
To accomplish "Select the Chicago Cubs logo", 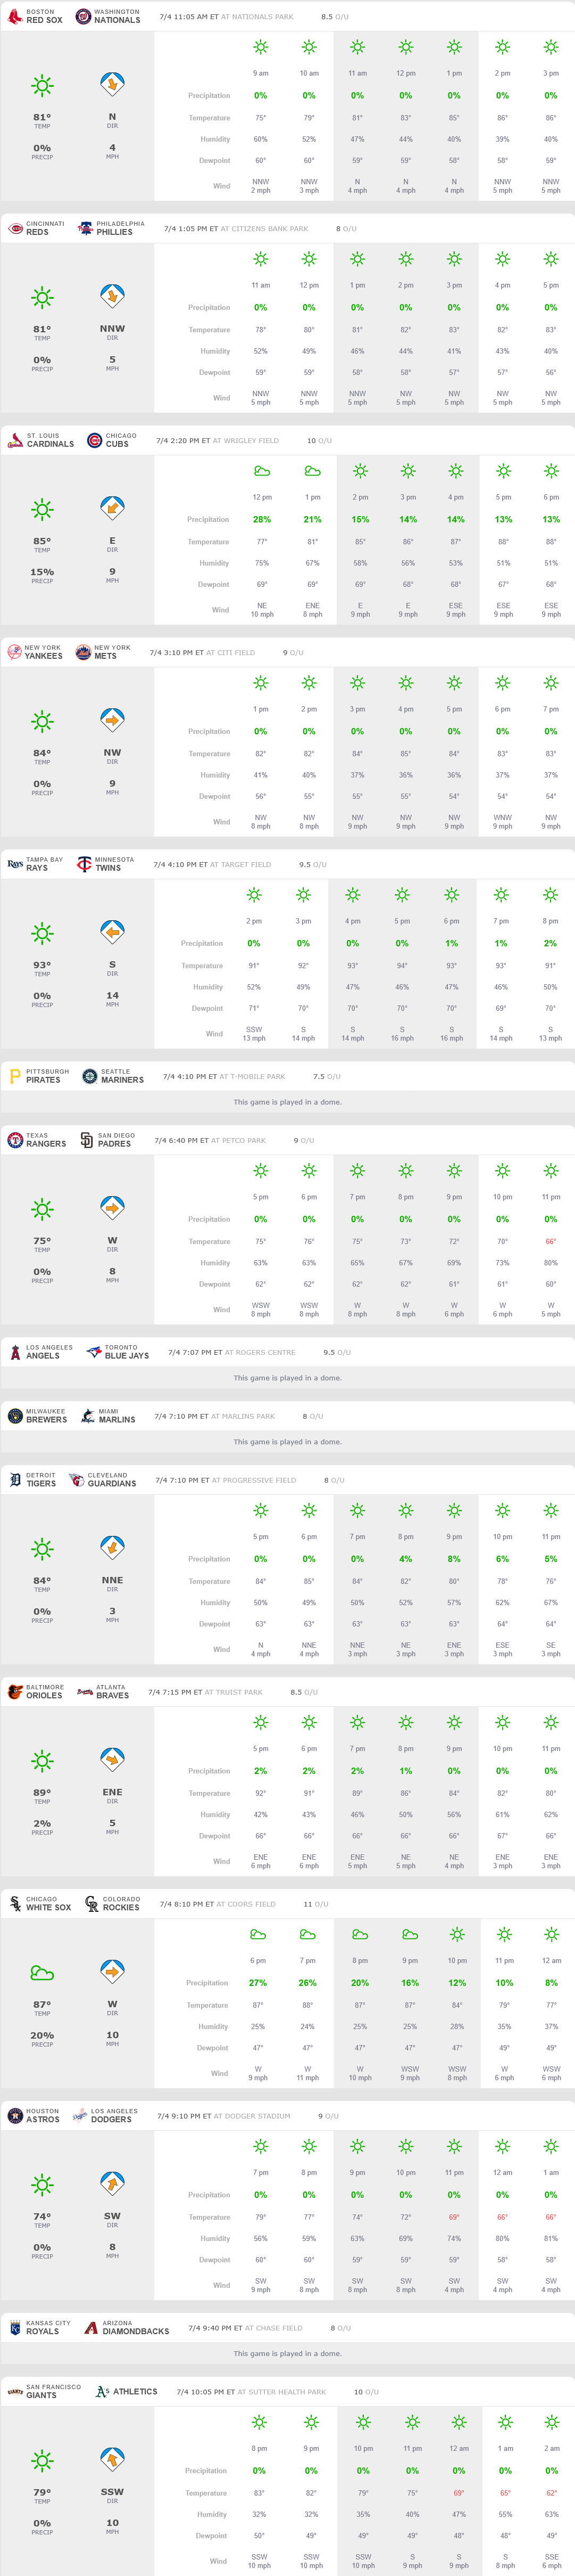I will [x=94, y=441].
